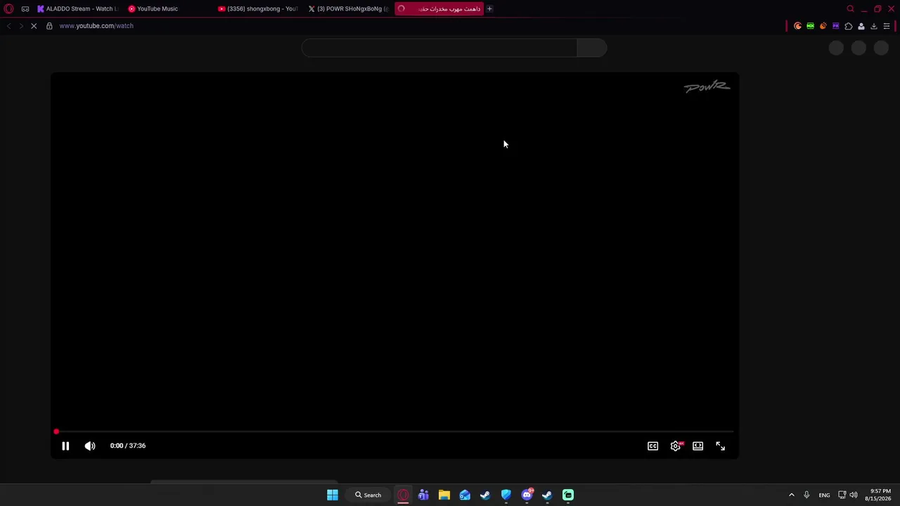The width and height of the screenshot is (900, 506).
Task: Open the Crunchyroll extension icon
Action: point(797,26)
